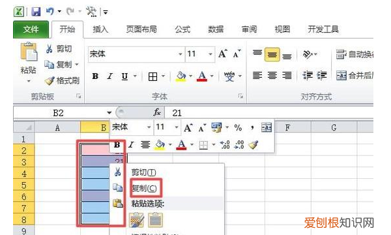Choose 复制(C) in context menu
391x235 pixels.
(x=144, y=188)
